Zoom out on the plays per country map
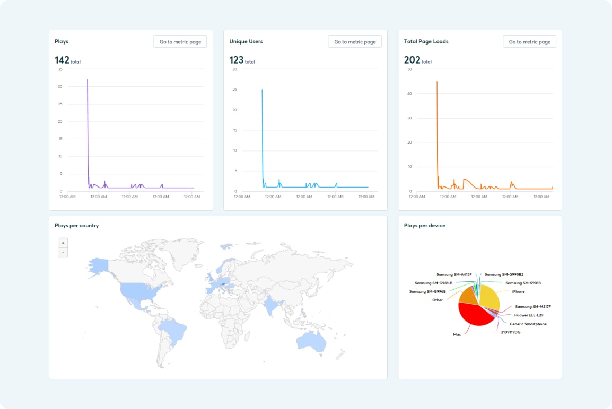The width and height of the screenshot is (612, 409). [x=63, y=253]
